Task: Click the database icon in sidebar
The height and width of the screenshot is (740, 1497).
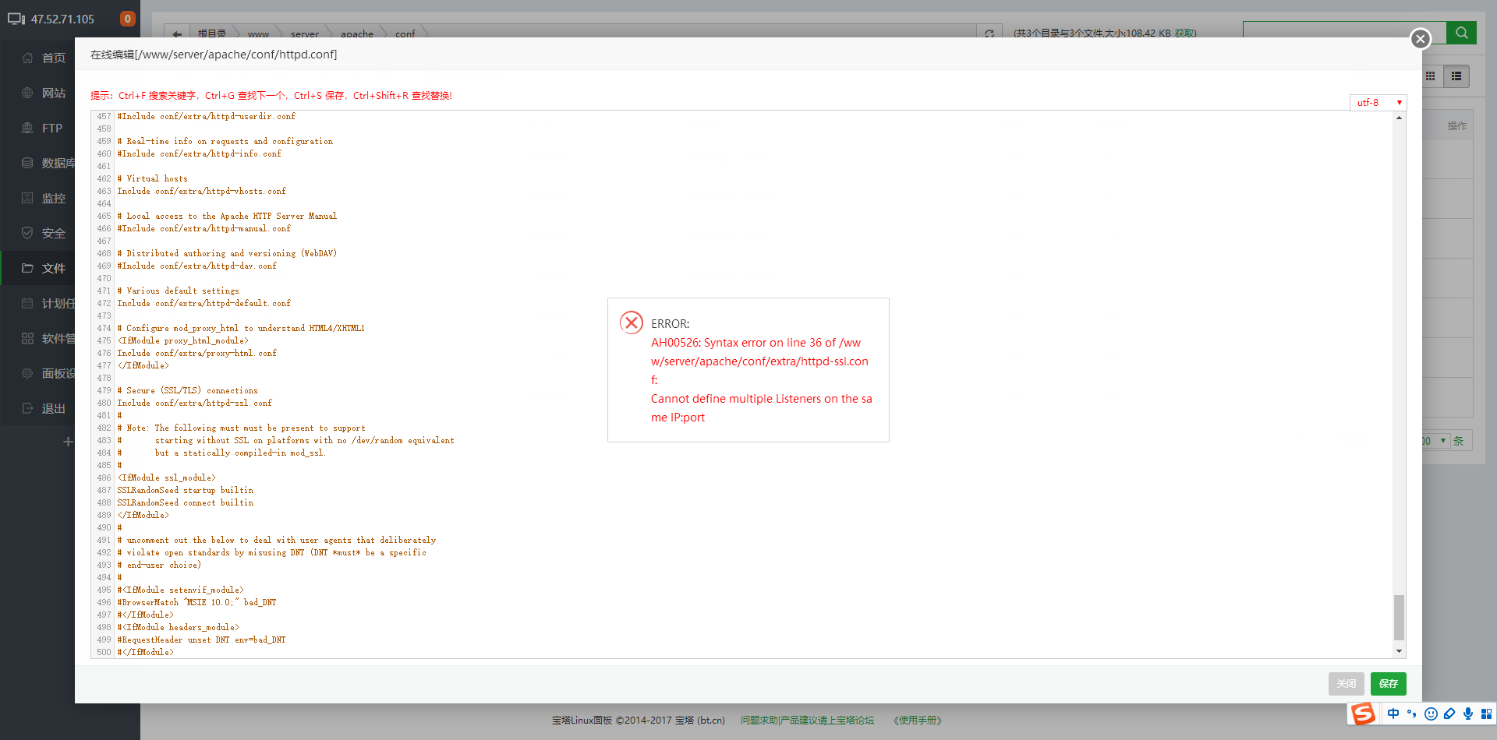Action: coord(27,163)
